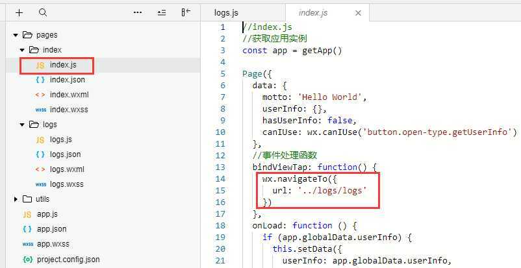Click the '../logs/logs' url string
Screen dimensions: 521x268
(332, 191)
